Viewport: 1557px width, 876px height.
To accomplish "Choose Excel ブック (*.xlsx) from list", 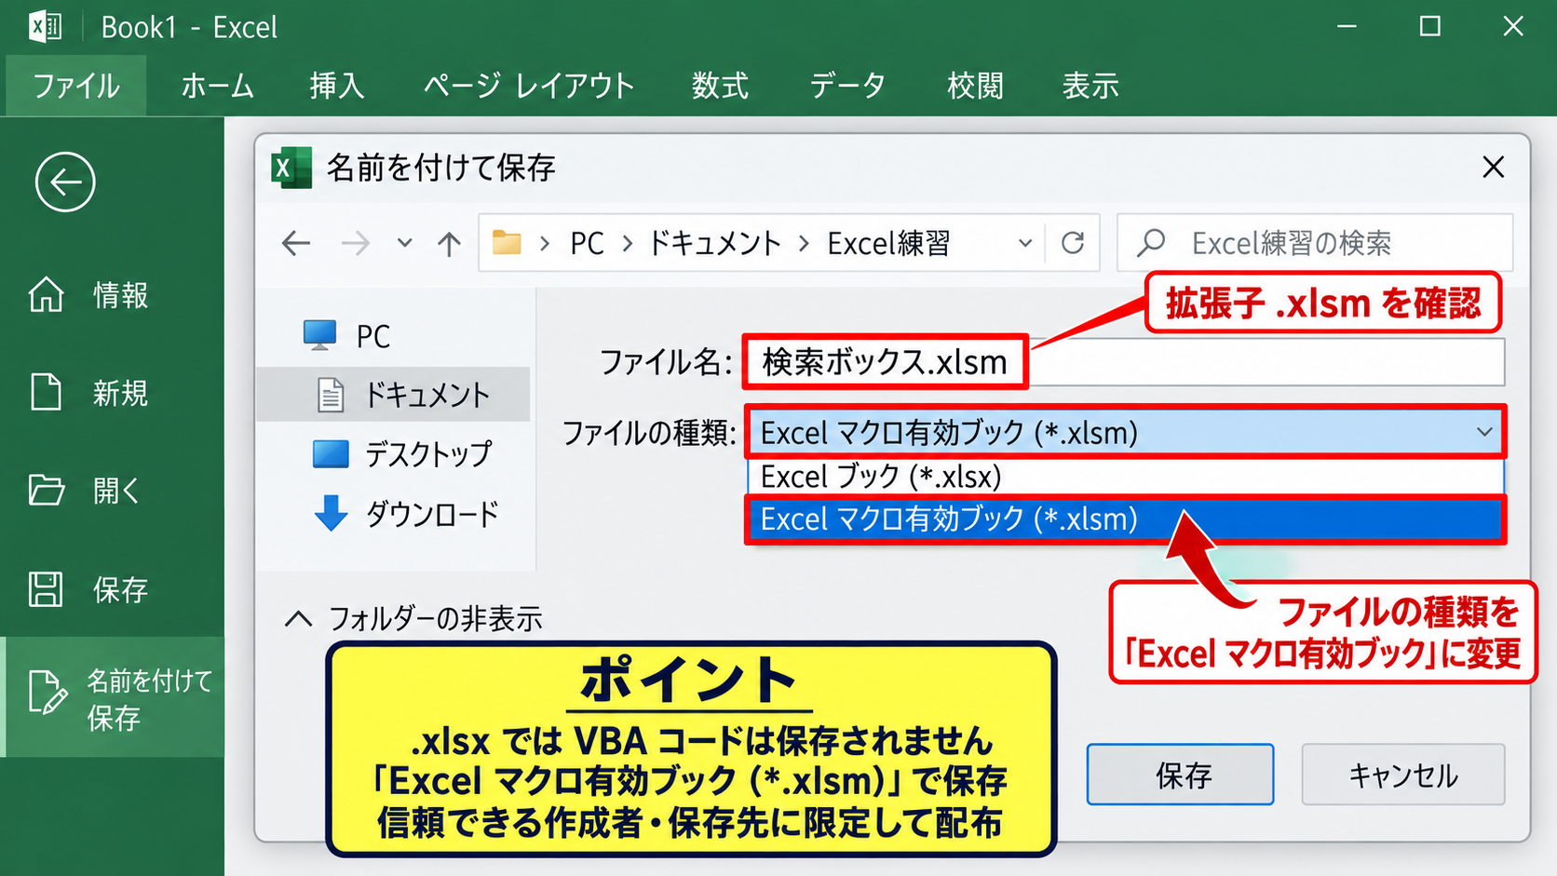I will [x=1125, y=477].
